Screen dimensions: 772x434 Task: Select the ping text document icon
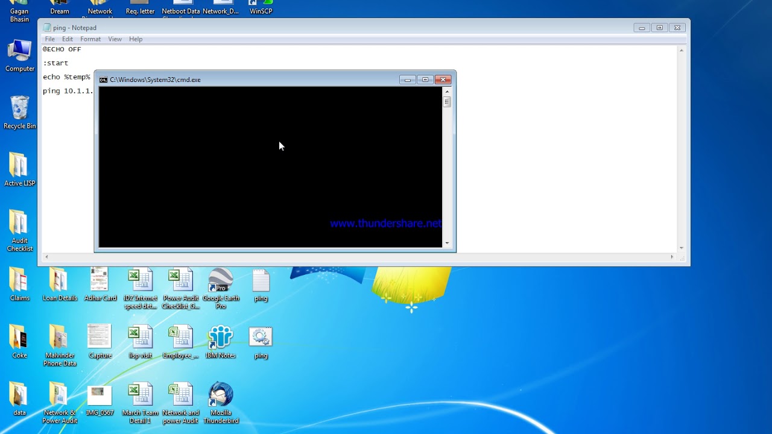tap(261, 285)
